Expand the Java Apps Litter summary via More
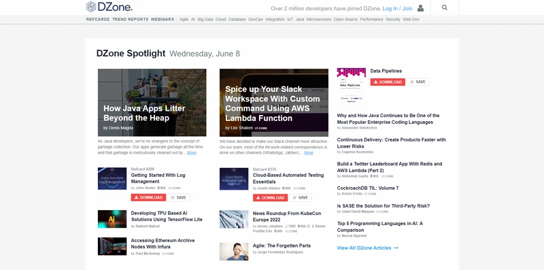 pos(192,153)
